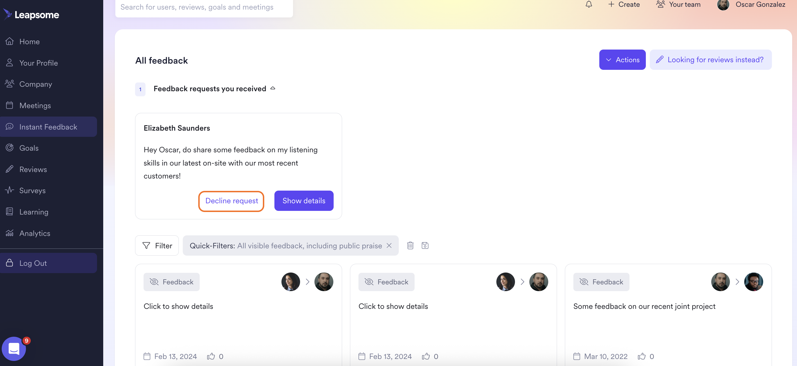Decline Elizabeth Saunders' request
The height and width of the screenshot is (366, 797).
pyautogui.click(x=232, y=201)
